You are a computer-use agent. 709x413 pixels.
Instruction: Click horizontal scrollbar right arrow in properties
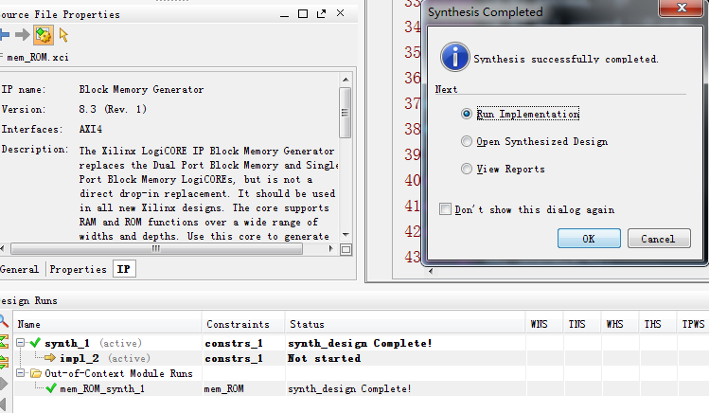point(331,249)
